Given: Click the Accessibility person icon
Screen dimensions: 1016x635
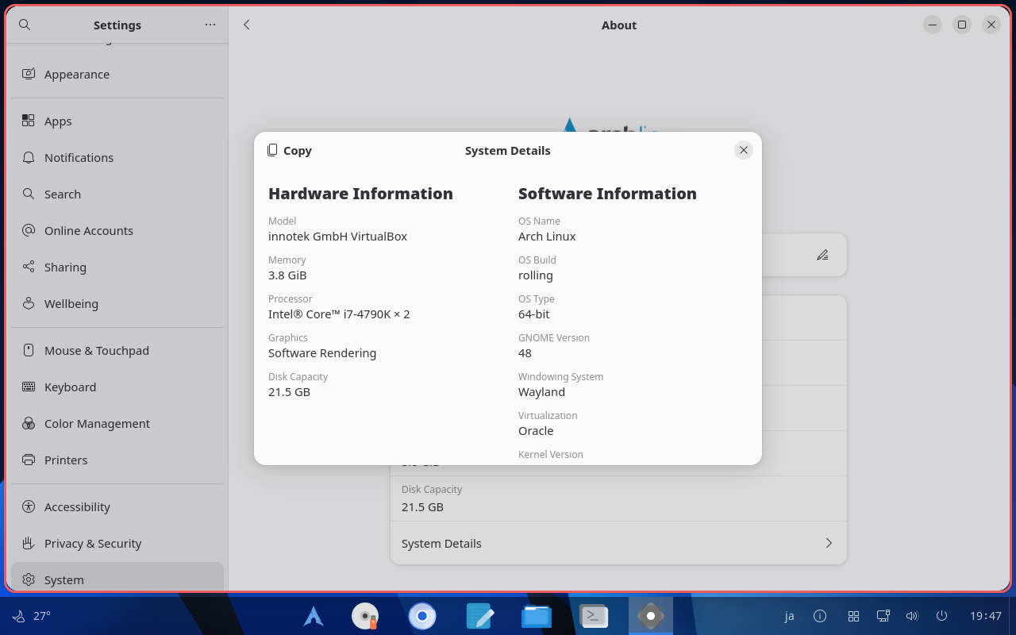Looking at the screenshot, I should tap(29, 506).
